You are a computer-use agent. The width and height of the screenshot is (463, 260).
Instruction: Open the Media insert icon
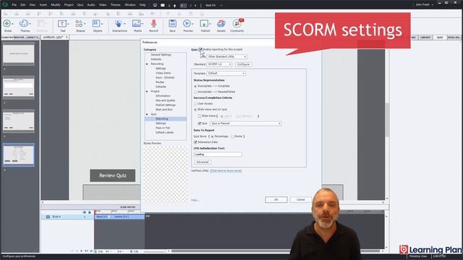(137, 24)
